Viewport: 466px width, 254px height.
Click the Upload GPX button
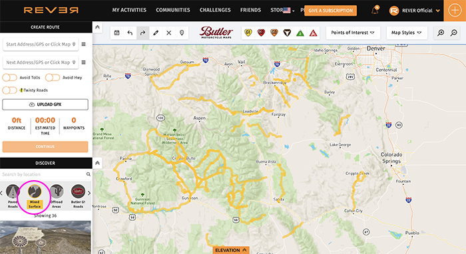coord(45,104)
